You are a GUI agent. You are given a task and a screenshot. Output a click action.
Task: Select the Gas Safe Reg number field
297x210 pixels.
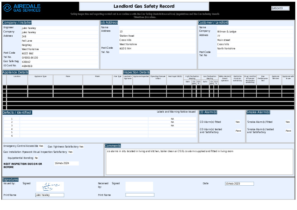point(59,62)
